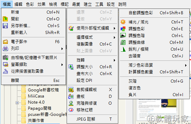Expand the 旋轉 submenu arrow
The height and width of the screenshot is (124, 191).
[x=115, y=60]
